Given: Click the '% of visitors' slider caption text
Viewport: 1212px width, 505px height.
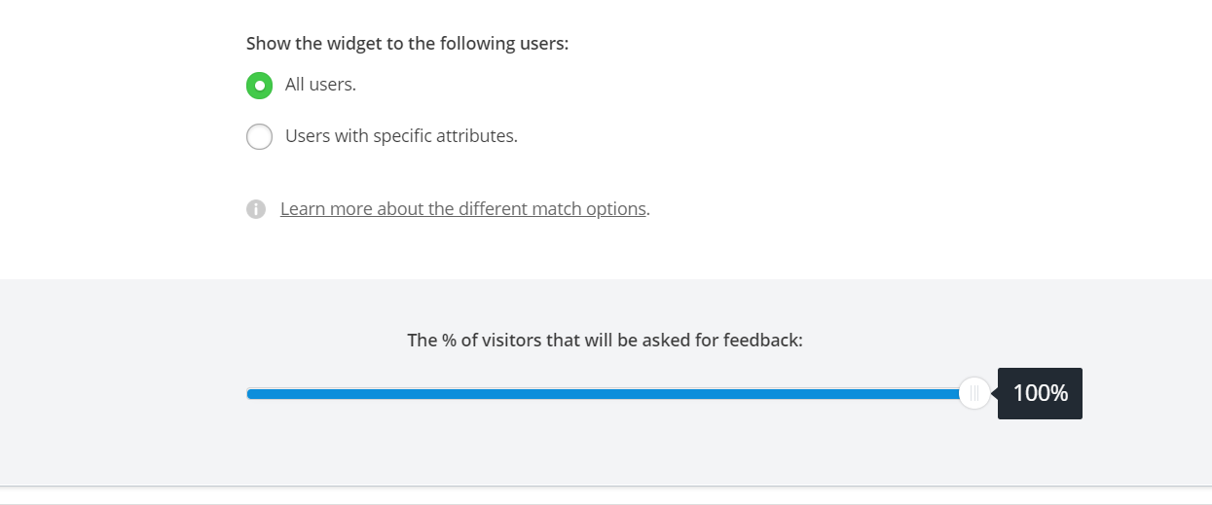Looking at the screenshot, I should click(x=605, y=341).
